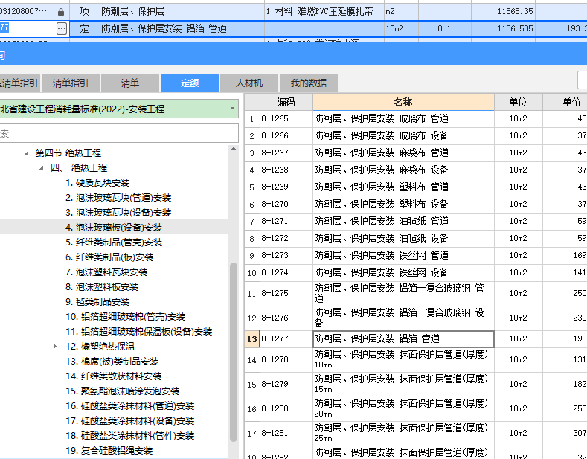
Task: Click the lock icon in the top row
Action: 61,12
